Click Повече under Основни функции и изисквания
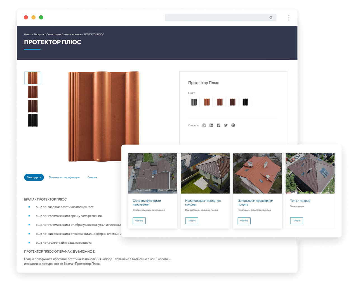Screen dimensions: 358x282 coord(139,221)
